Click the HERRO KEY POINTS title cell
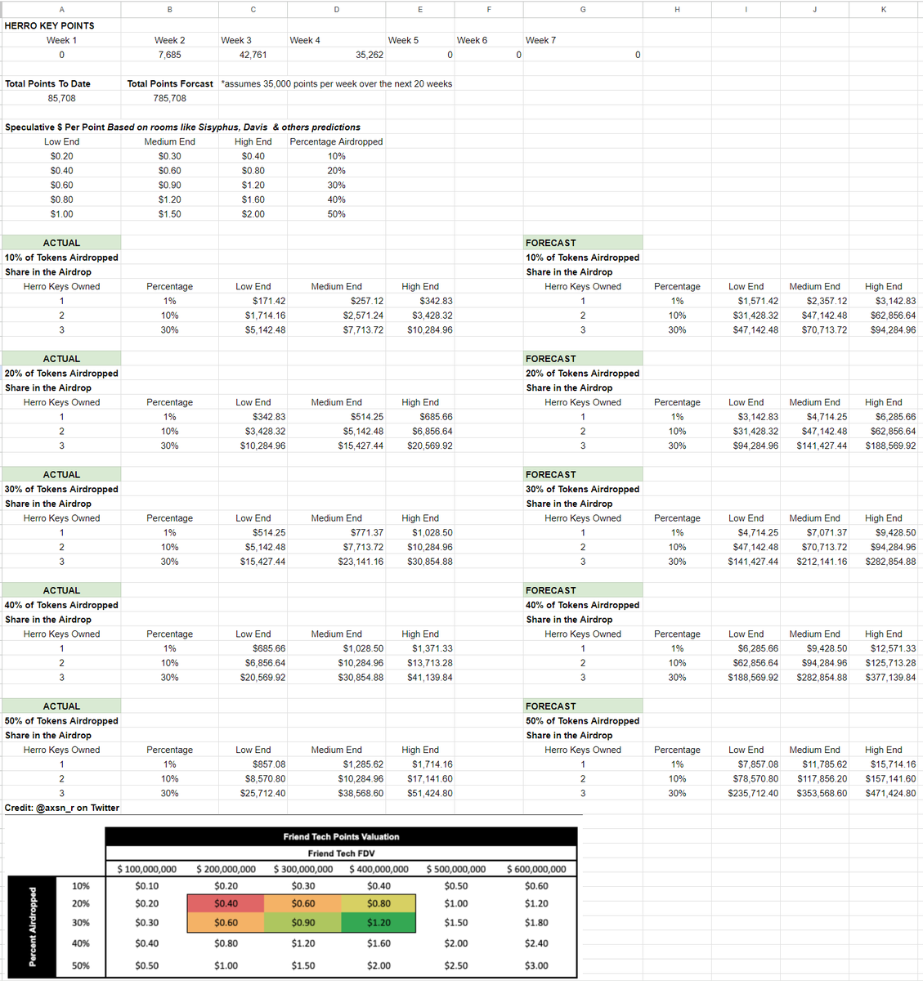 tap(50, 25)
